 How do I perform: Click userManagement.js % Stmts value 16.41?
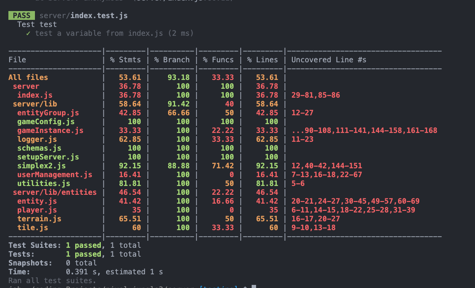130,174
